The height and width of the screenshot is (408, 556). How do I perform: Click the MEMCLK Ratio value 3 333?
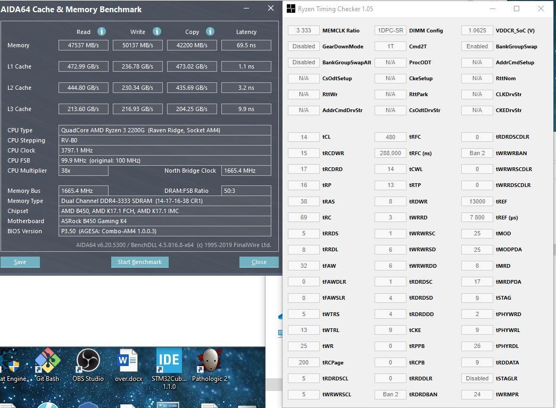click(303, 30)
